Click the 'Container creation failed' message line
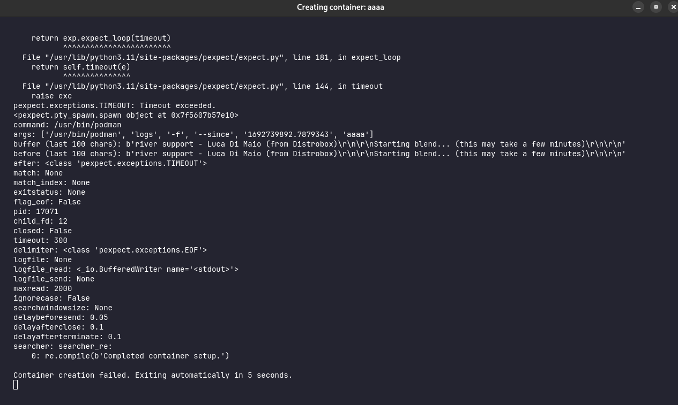Image resolution: width=678 pixels, height=405 pixels. pos(153,375)
